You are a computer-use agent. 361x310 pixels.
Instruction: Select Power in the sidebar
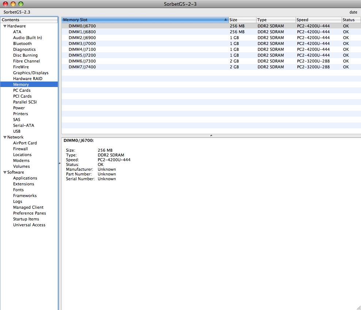19,108
